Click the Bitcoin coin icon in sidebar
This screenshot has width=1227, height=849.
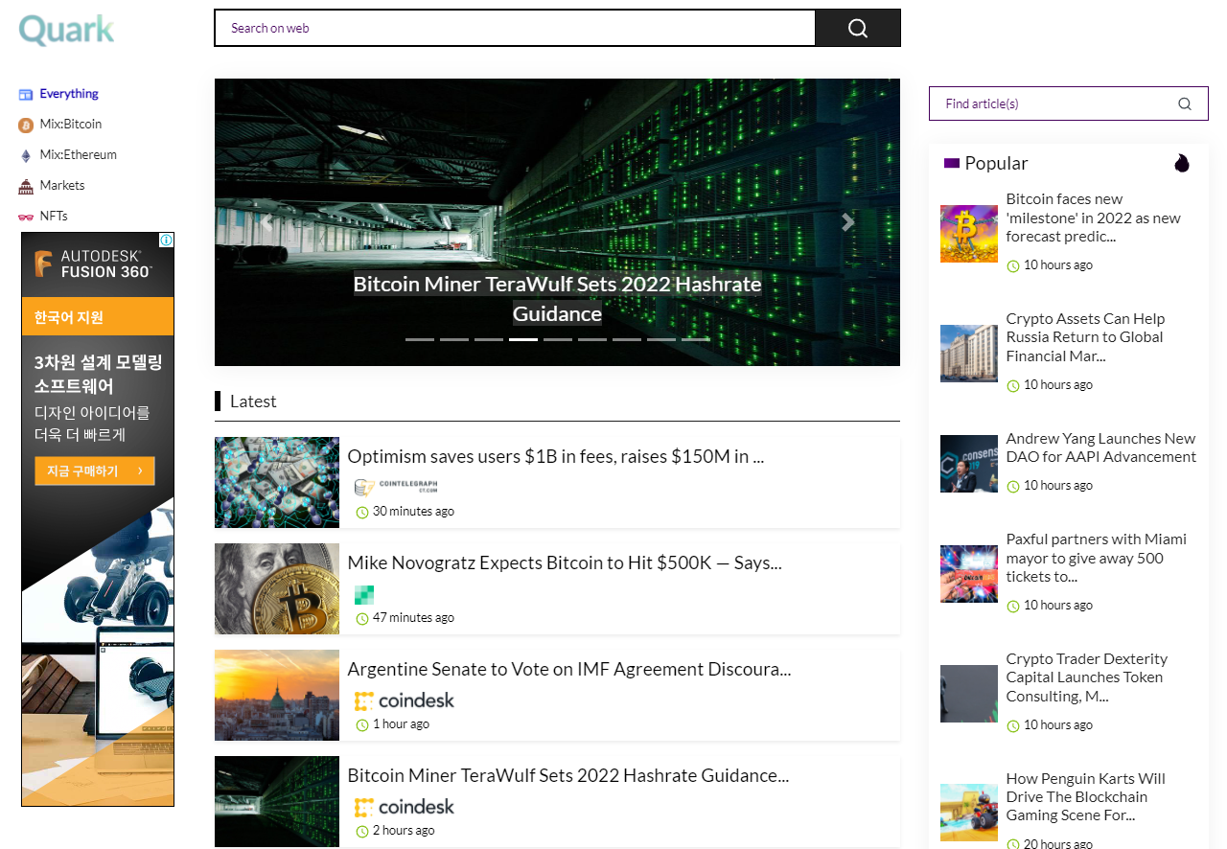coord(26,125)
